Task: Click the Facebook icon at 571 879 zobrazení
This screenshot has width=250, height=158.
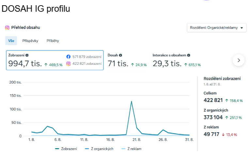Action: pos(69,57)
